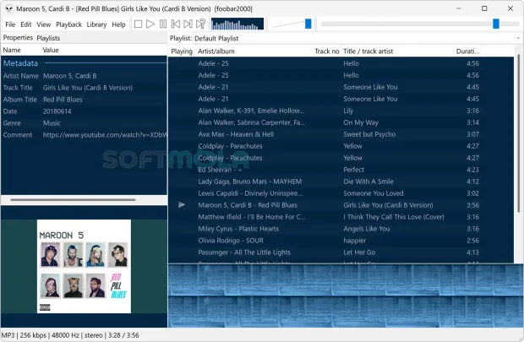The image size is (524, 342).
Task: Open the Library menu
Action: click(96, 24)
